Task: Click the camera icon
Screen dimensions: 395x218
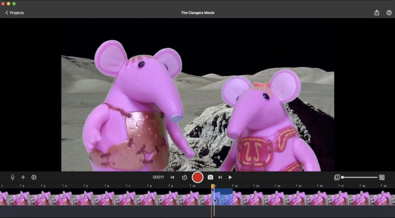Action: pos(210,177)
